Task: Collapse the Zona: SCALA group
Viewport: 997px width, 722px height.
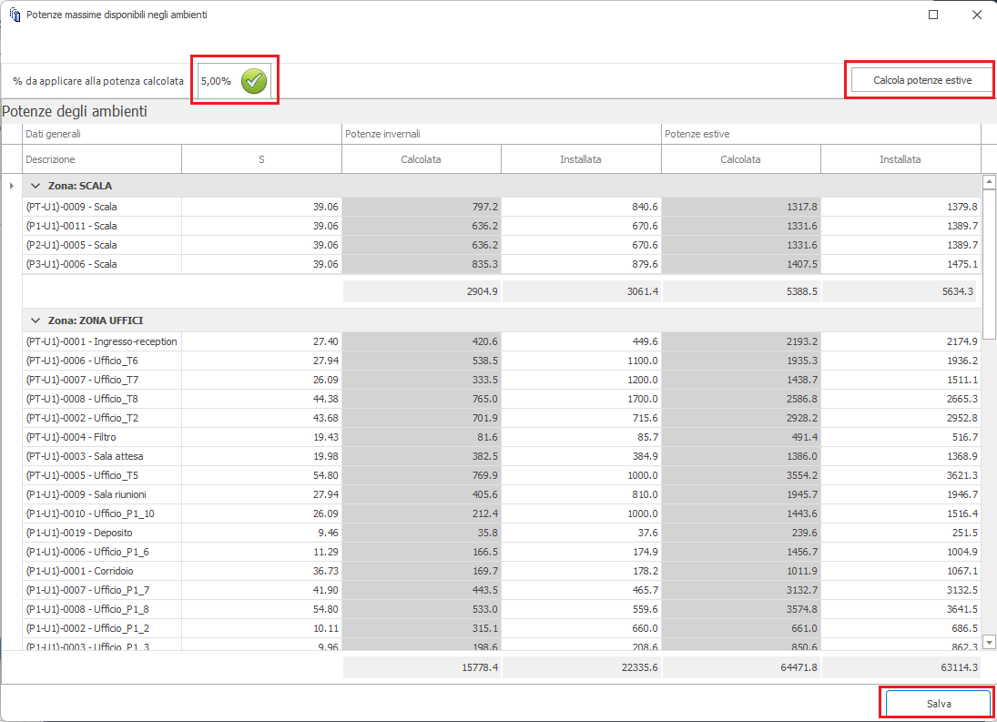Action: click(x=36, y=186)
